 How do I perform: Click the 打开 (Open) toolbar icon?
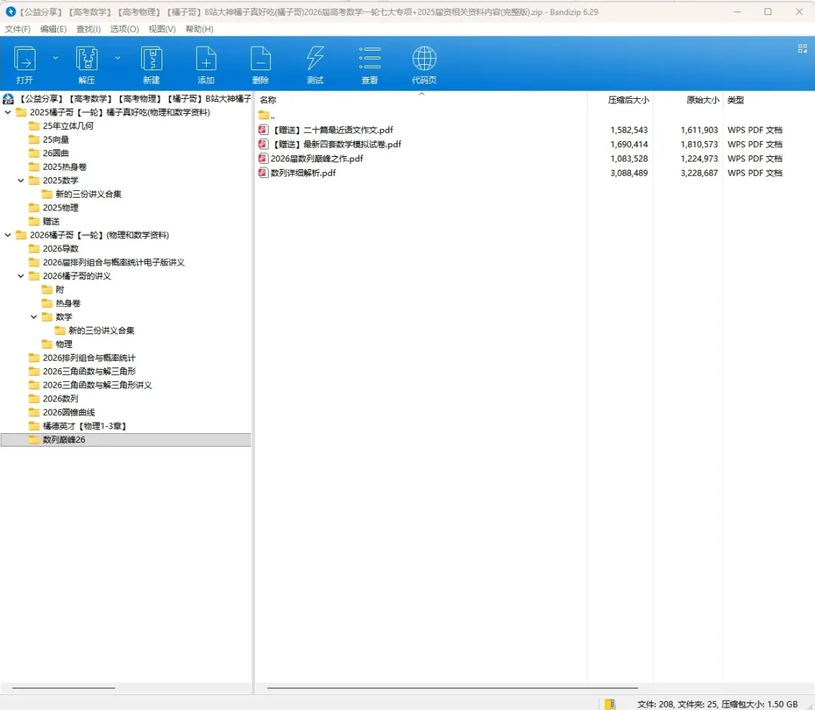24,59
